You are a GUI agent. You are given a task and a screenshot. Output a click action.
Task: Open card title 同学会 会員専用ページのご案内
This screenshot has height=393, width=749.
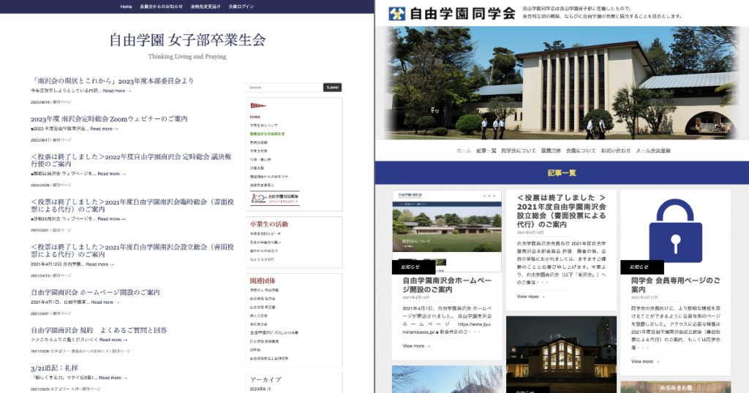[675, 285]
